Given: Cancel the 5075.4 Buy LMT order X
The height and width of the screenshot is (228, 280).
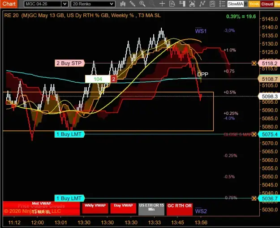Looking at the screenshot, I should (254, 134).
